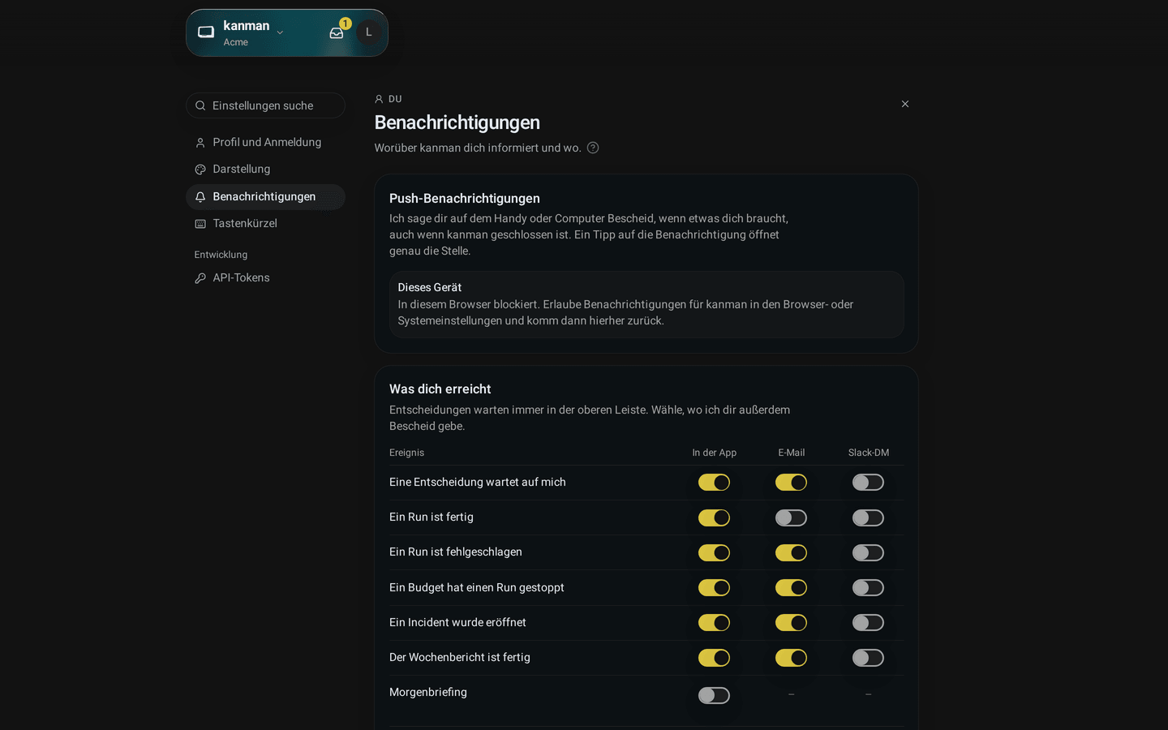
Task: Enable Slack-DM for Ein Incident wurde eröffnet
Action: (x=868, y=622)
